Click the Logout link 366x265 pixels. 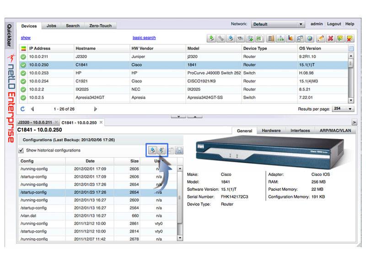tap(334, 24)
